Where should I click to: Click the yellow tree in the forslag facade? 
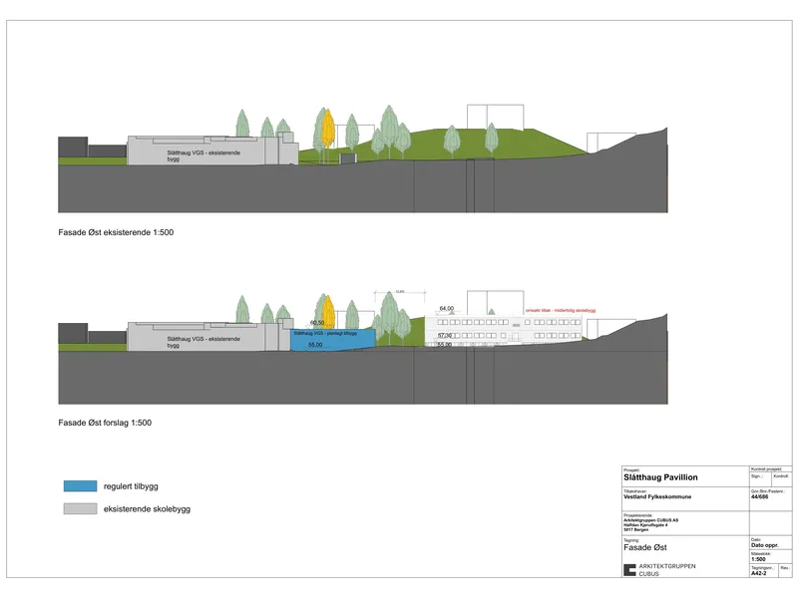tap(329, 312)
